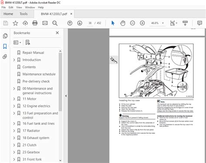Expand the 31 Front fork bookmark
206x163 pixels.
pyautogui.click(x=14, y=160)
